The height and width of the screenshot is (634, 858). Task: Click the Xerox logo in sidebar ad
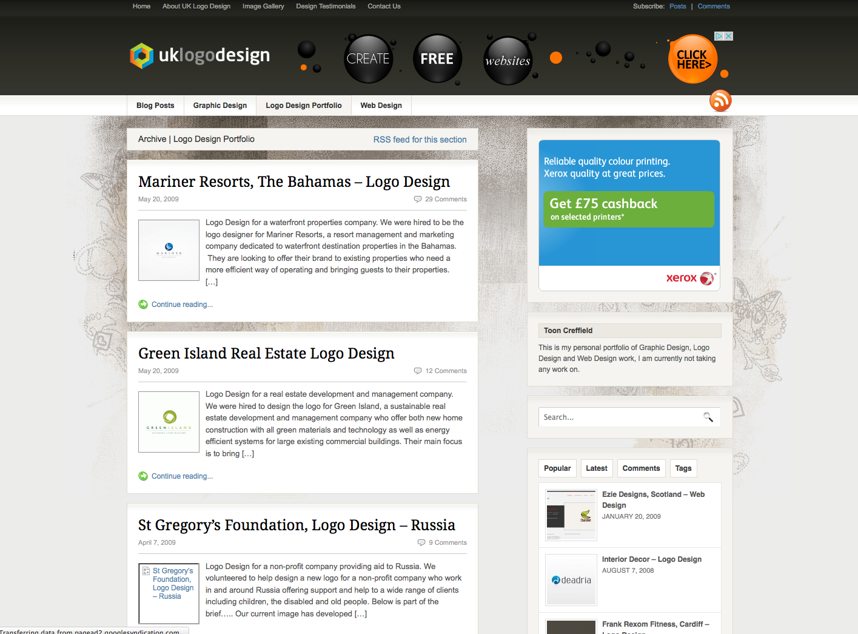[x=691, y=278]
